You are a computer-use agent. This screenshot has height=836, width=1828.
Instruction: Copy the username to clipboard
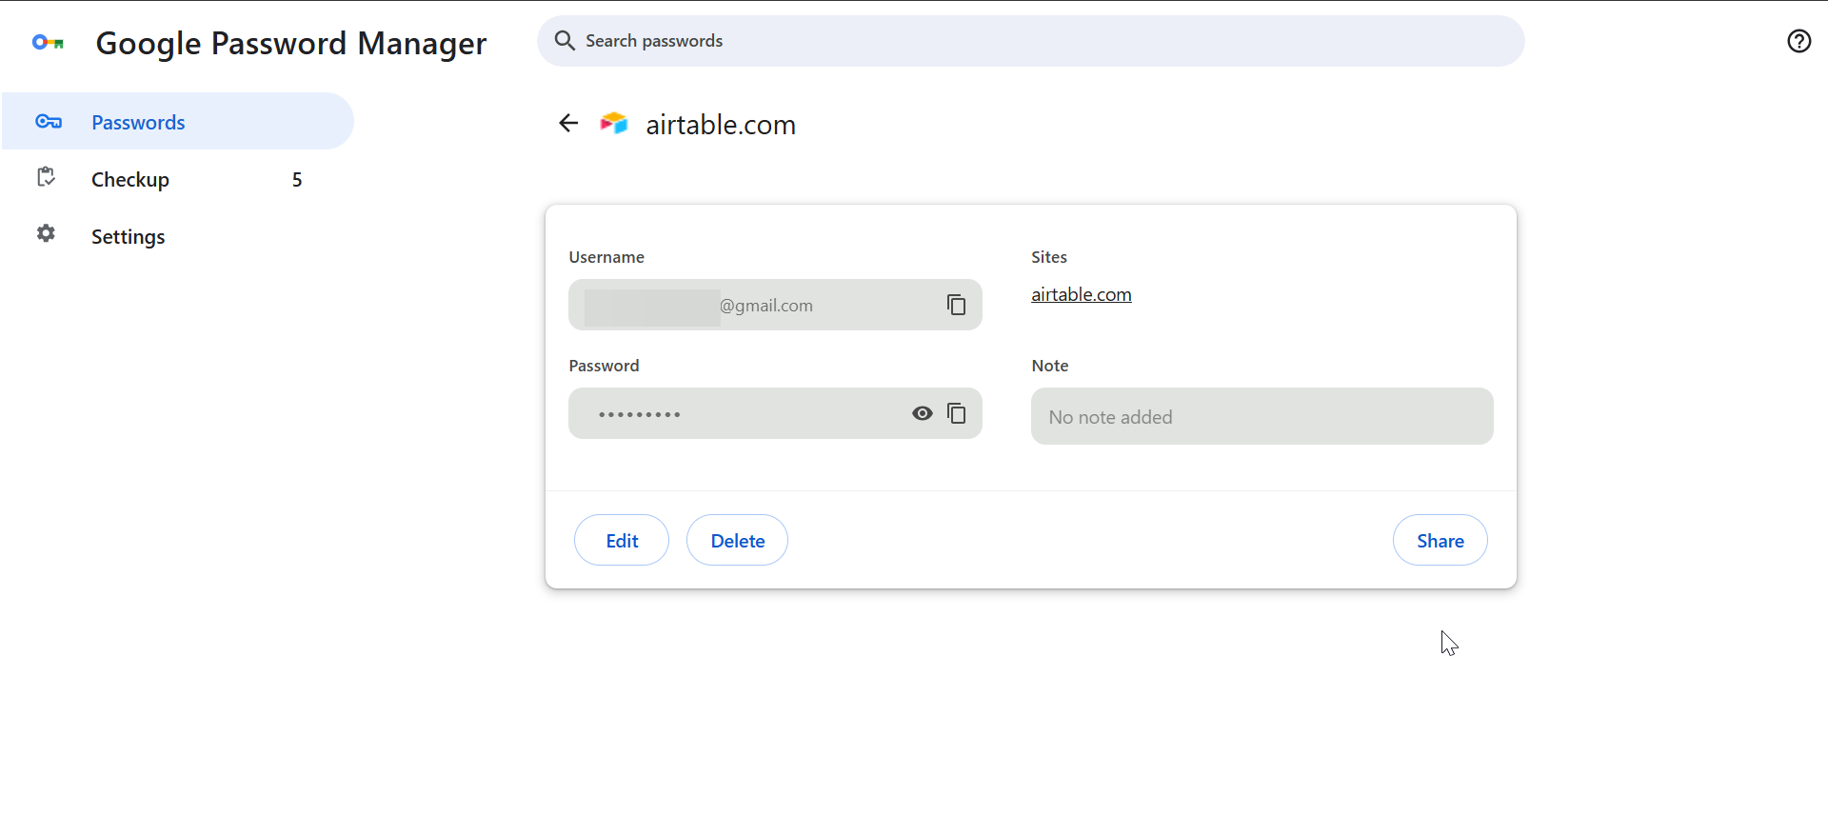pyautogui.click(x=956, y=305)
